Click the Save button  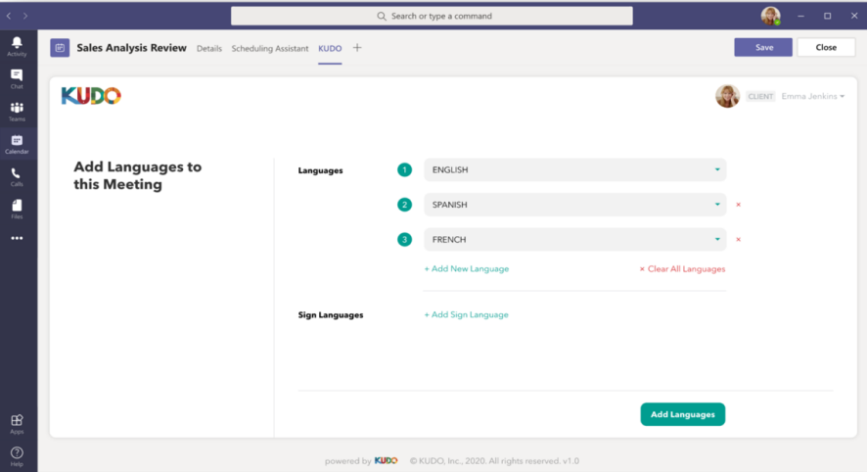pos(763,47)
